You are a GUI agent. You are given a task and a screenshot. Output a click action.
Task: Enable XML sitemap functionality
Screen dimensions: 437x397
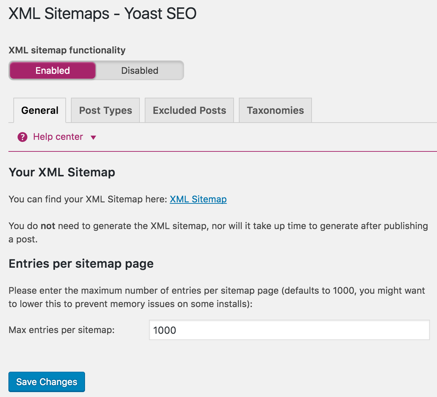[x=52, y=70]
